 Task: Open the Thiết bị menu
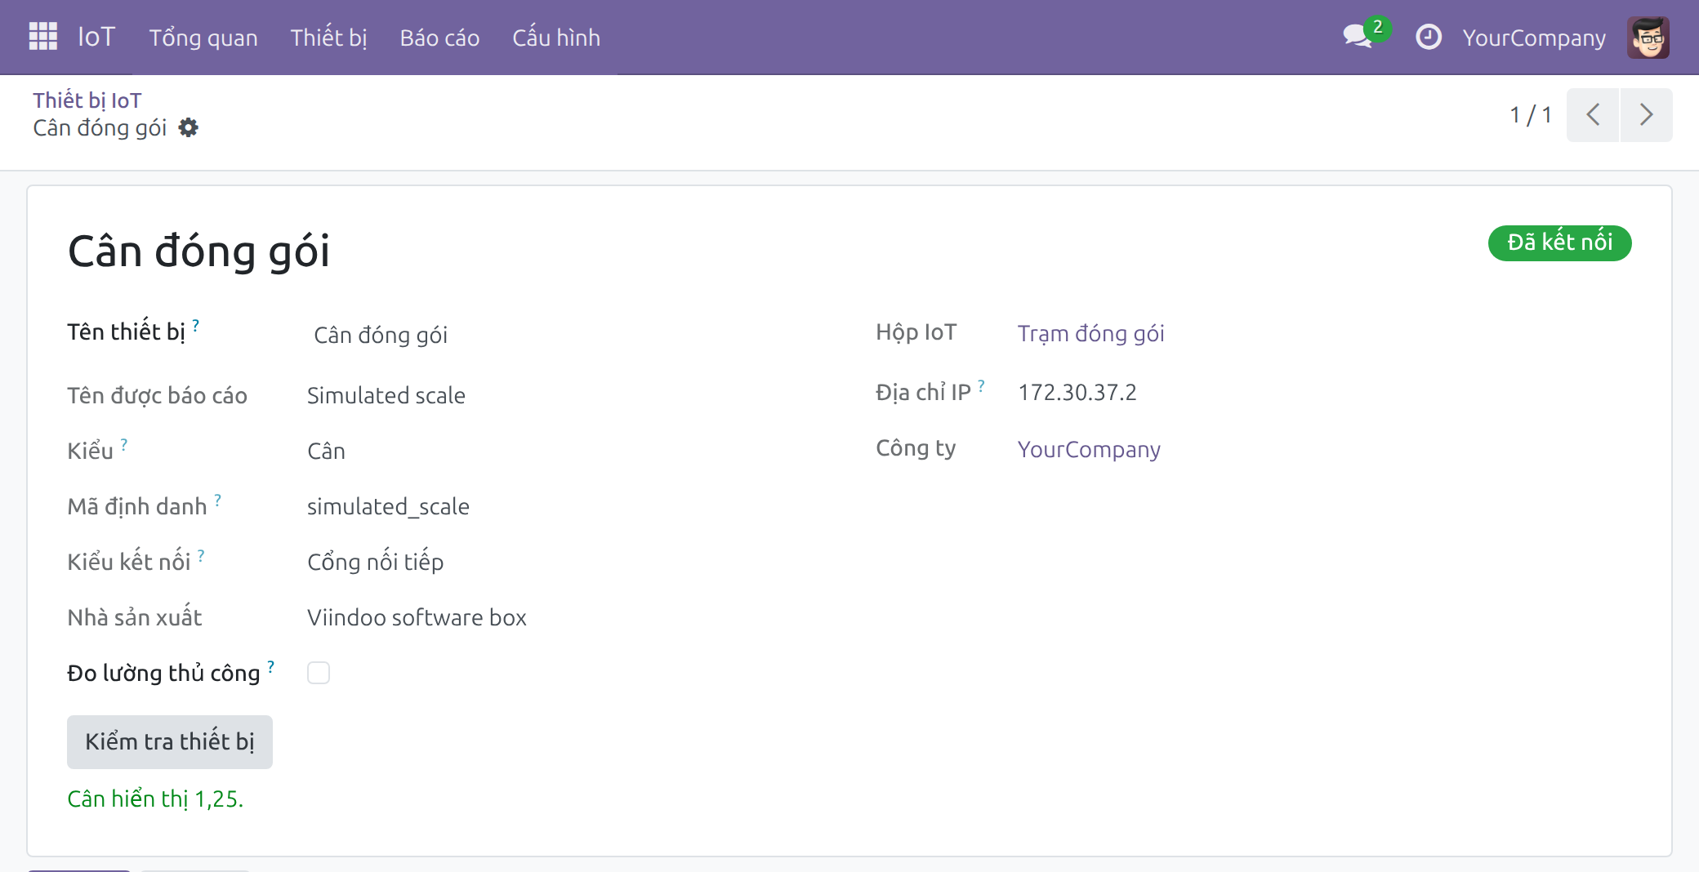click(x=328, y=38)
